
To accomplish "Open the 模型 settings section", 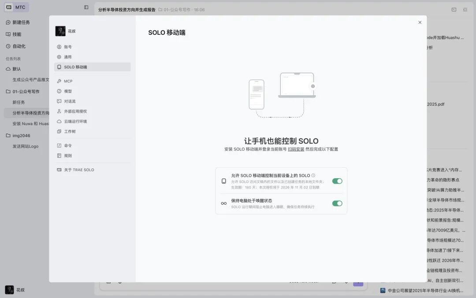I will [x=92, y=91].
